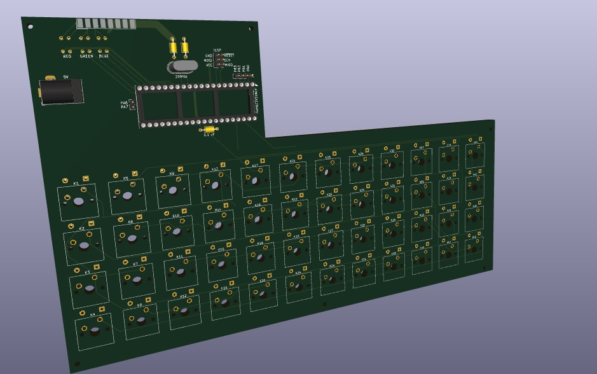Select key switch footprint K12

tap(184, 312)
